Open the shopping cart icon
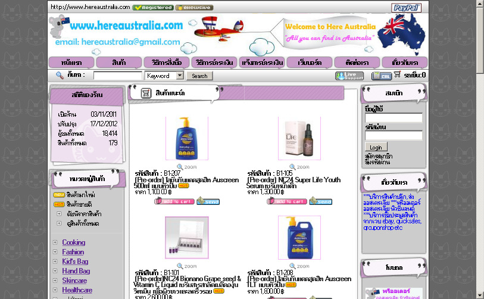 tap(397, 74)
